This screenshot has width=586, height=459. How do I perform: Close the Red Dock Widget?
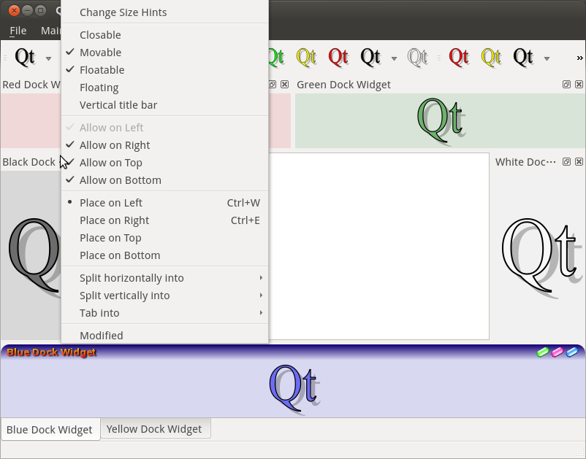click(285, 85)
